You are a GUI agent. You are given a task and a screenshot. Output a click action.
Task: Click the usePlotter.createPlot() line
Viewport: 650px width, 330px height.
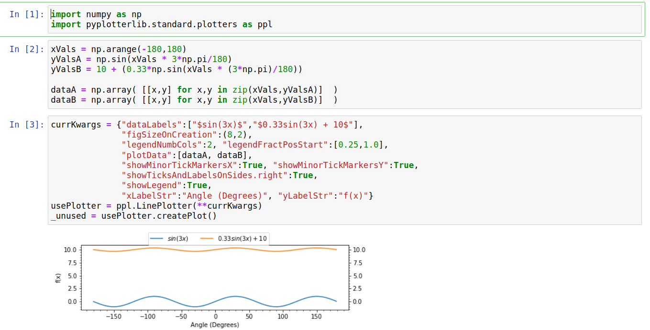click(x=134, y=215)
